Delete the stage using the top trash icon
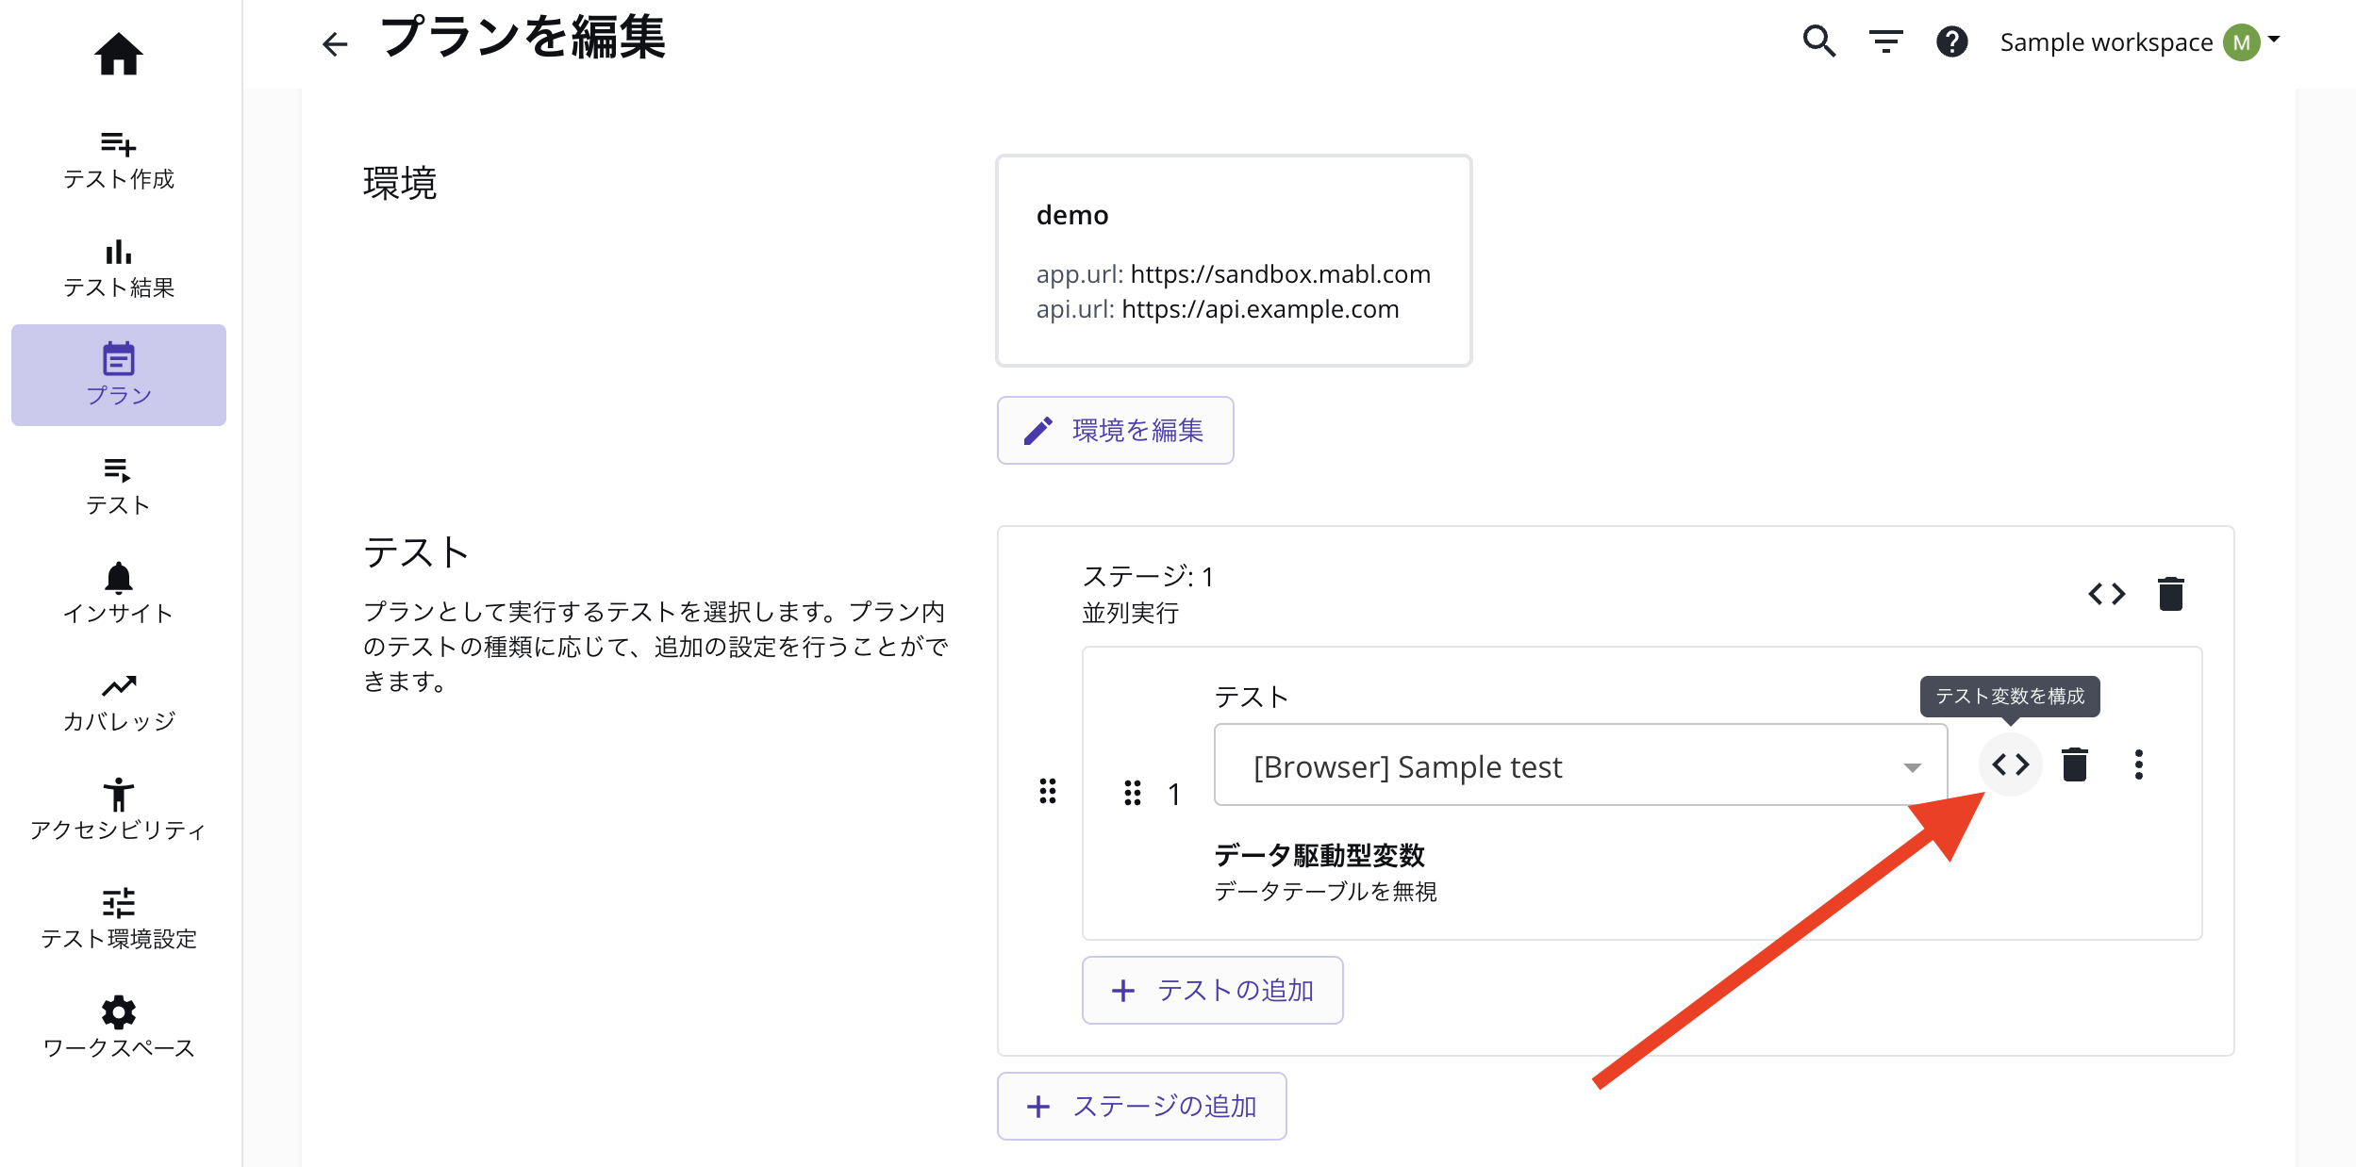The image size is (2356, 1167). coord(2169,593)
